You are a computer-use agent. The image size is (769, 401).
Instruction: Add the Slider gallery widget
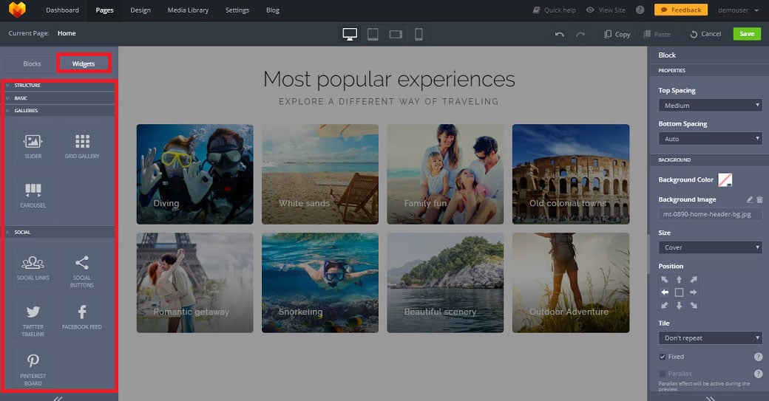(33, 145)
